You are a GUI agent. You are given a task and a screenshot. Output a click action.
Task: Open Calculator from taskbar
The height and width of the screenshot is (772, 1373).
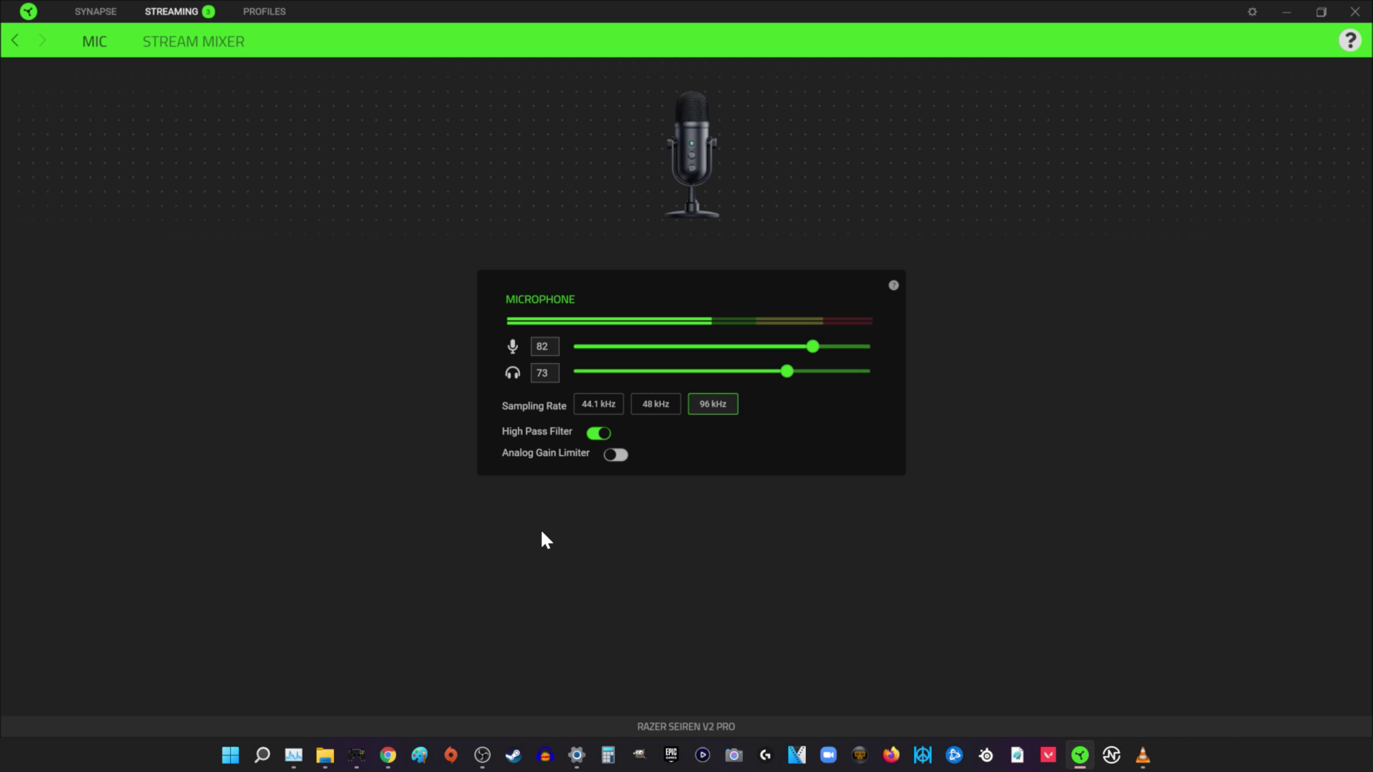point(608,755)
